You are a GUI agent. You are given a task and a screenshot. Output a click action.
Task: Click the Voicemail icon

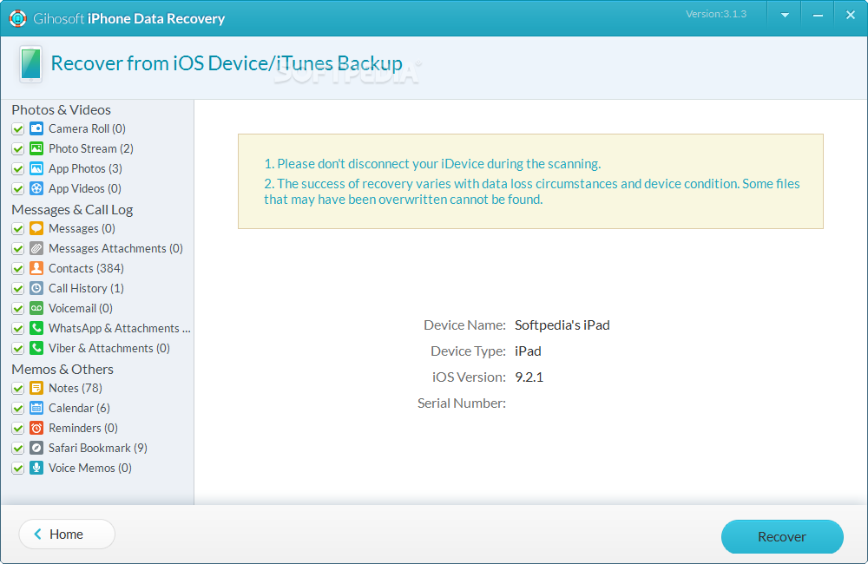[x=36, y=308]
